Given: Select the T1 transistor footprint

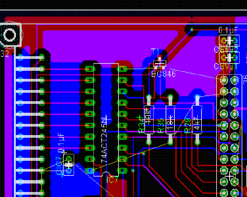Looking at the screenshot, I should tap(160, 63).
